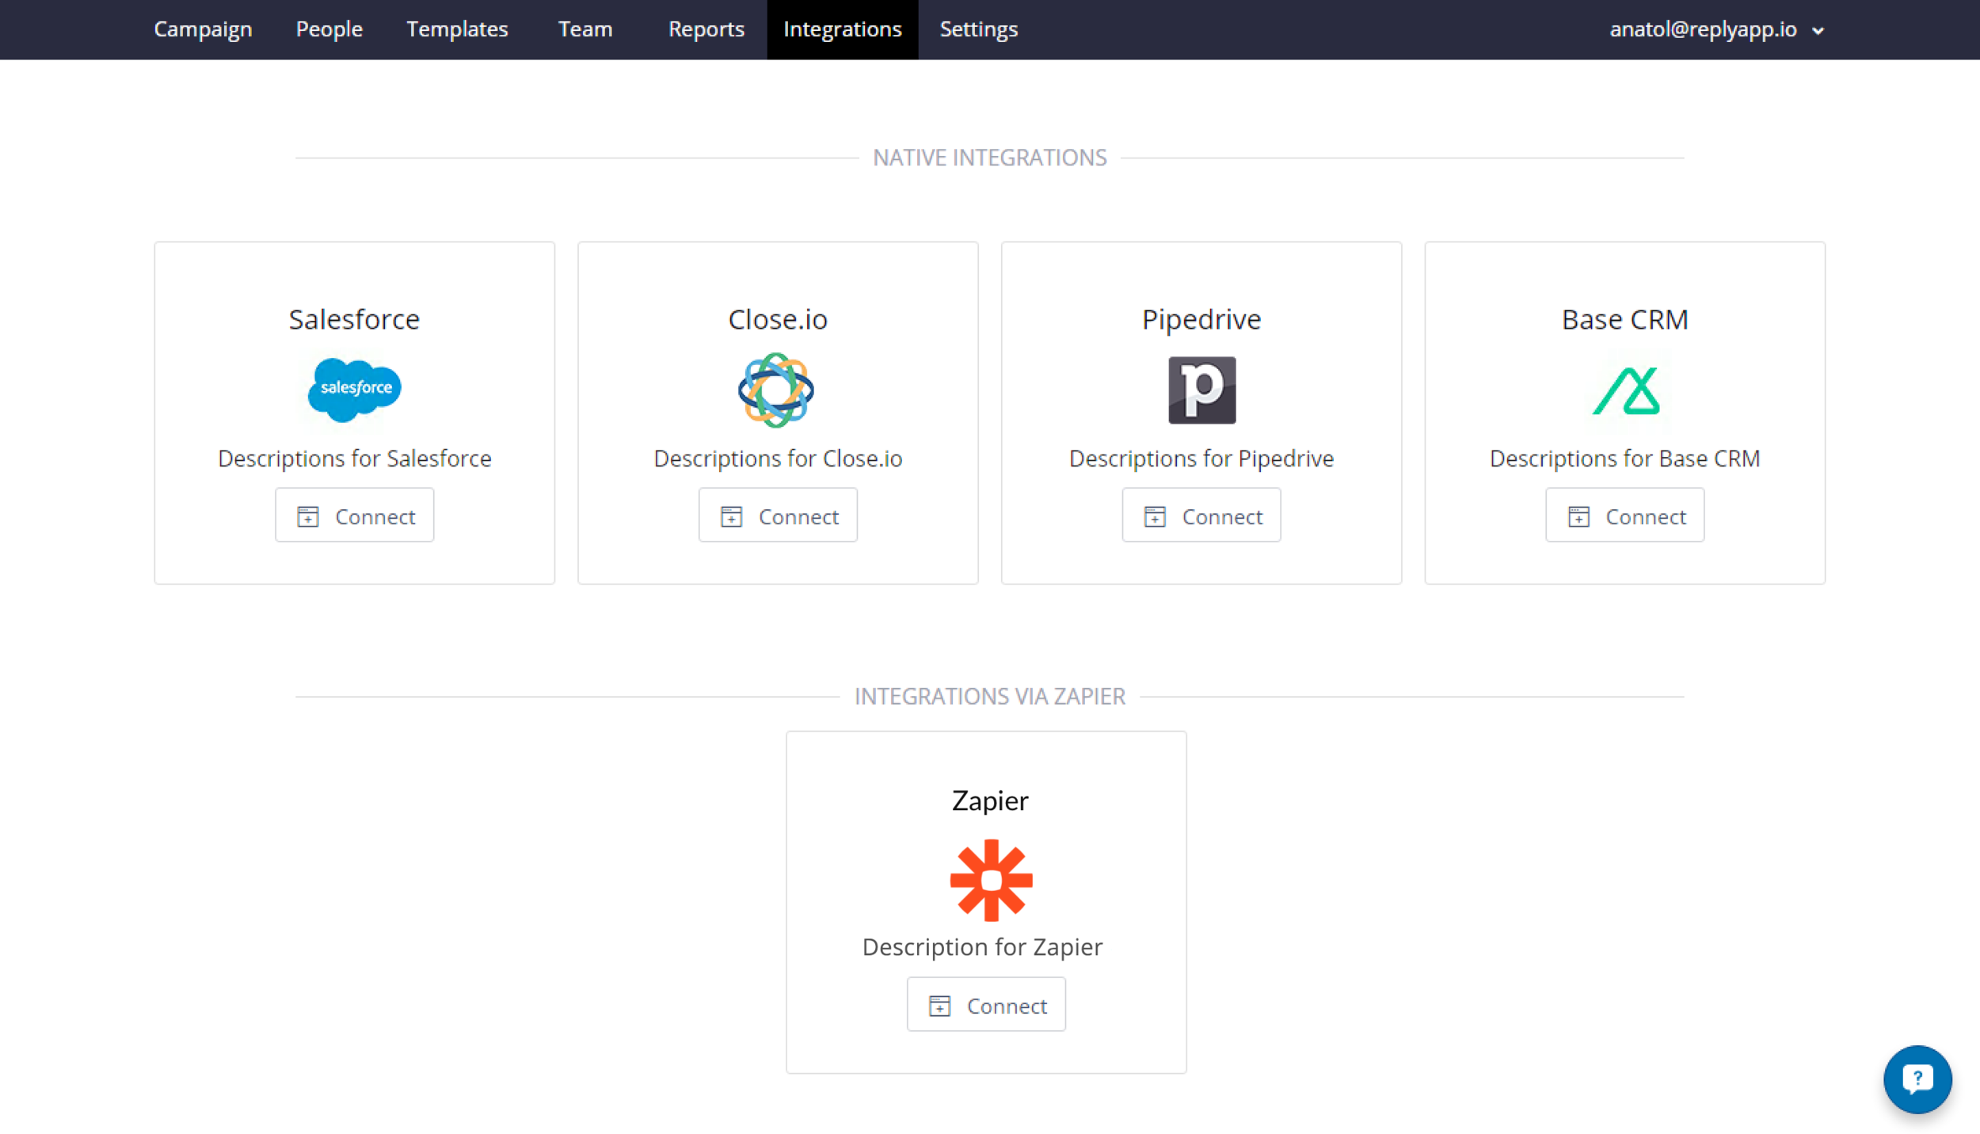
Task: Click the INTEGRATIONS VIA ZAPIER section heading
Action: [990, 696]
